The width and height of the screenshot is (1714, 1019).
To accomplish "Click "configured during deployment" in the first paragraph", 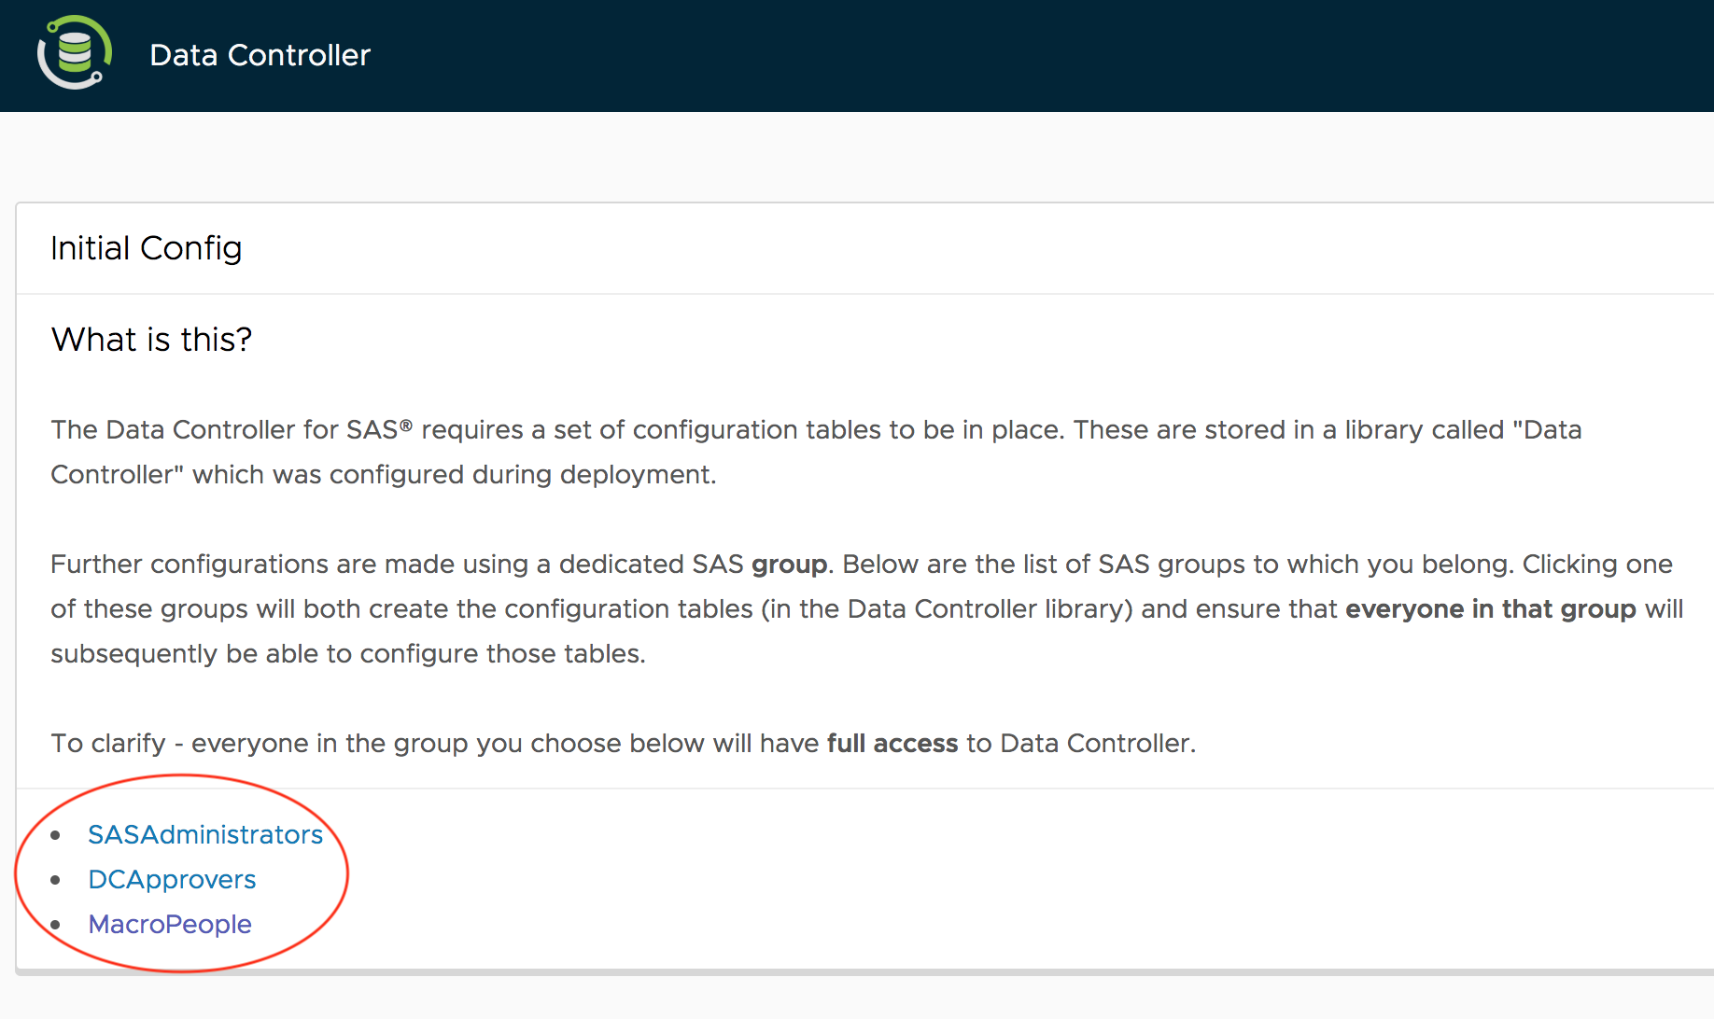I will 522,475.
